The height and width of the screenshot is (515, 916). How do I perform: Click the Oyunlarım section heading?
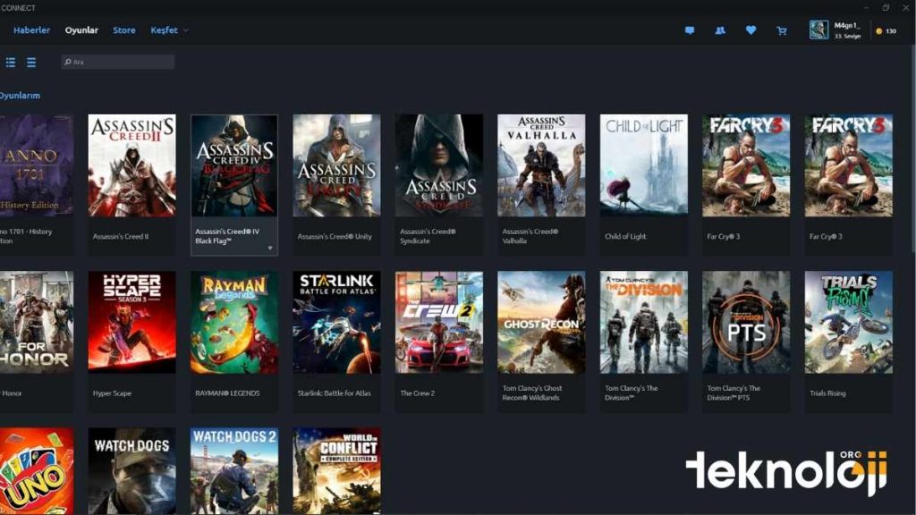pos(20,95)
